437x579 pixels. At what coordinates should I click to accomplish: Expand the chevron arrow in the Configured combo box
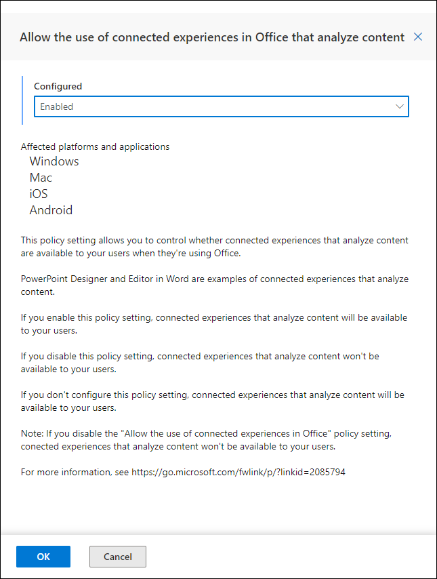pos(399,106)
